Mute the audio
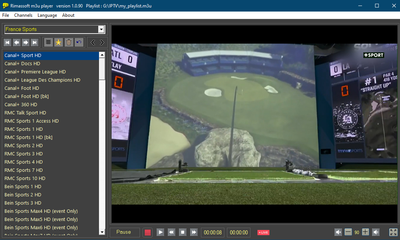This screenshot has width=400, height=240. point(338,232)
